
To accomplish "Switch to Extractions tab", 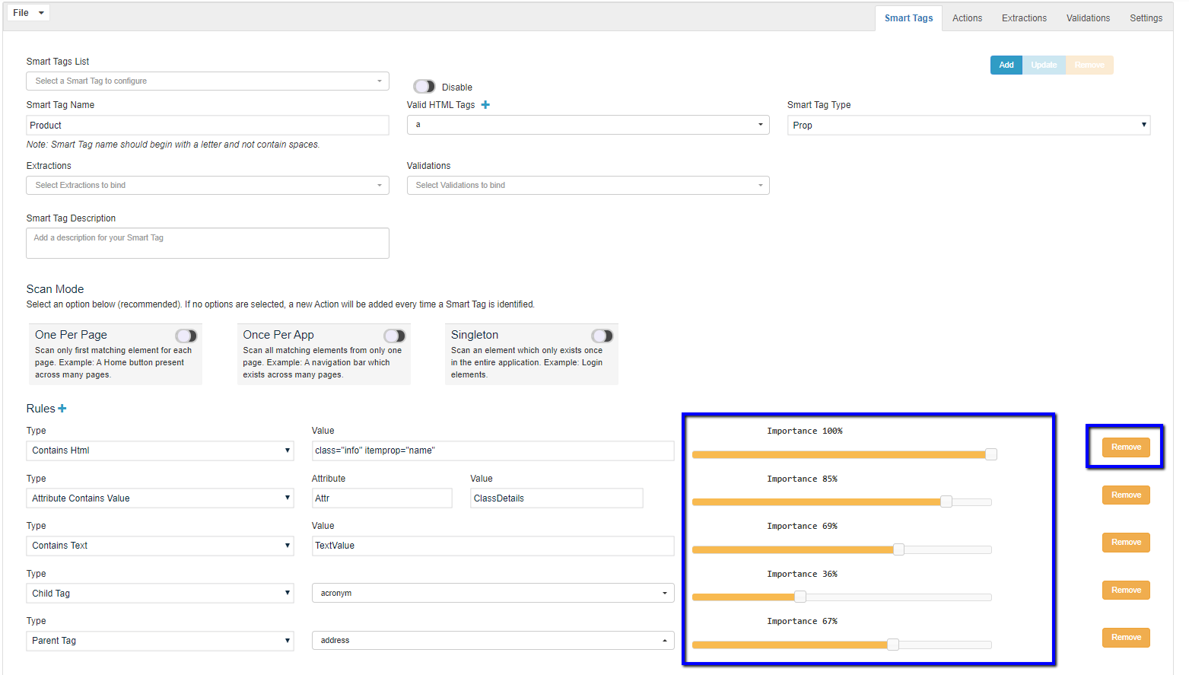I will (x=1024, y=18).
